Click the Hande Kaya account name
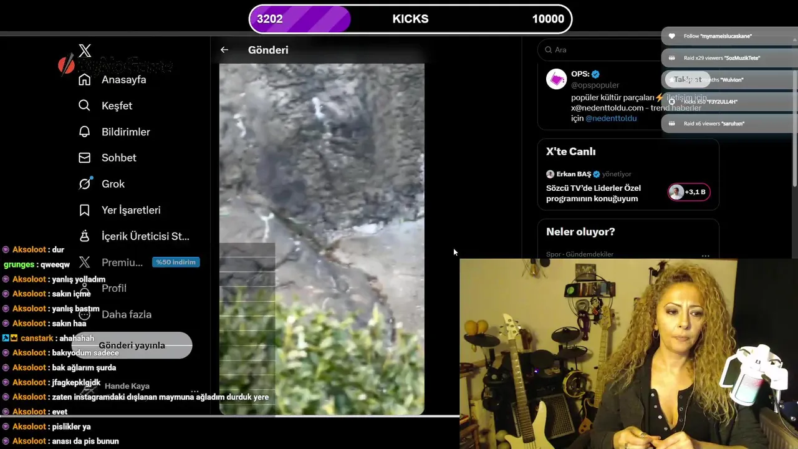The width and height of the screenshot is (798, 449). coord(127,386)
